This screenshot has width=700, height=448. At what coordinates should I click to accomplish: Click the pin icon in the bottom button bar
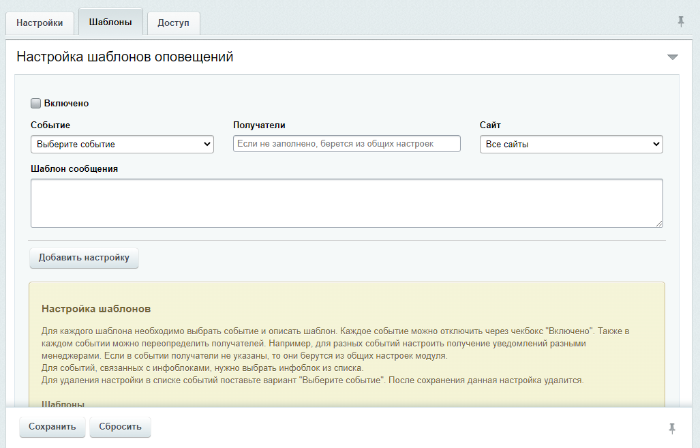click(x=672, y=428)
